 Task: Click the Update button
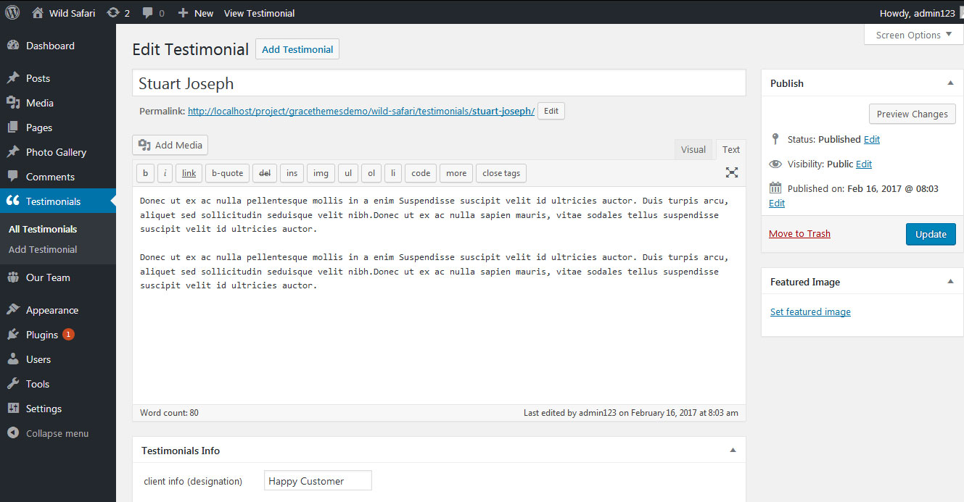[x=931, y=234]
